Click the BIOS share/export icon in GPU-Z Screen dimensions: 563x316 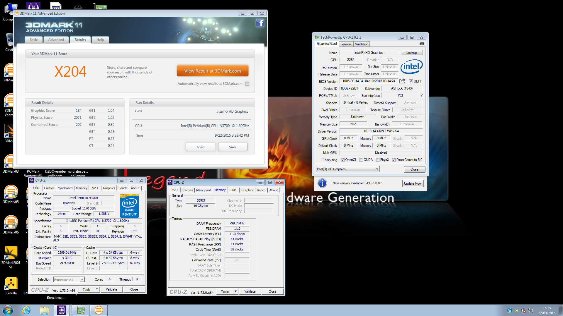[x=402, y=81]
